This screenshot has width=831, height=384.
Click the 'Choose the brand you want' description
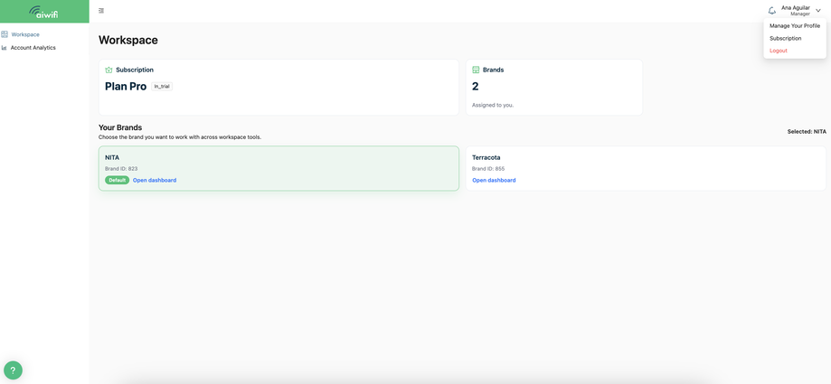click(x=180, y=137)
